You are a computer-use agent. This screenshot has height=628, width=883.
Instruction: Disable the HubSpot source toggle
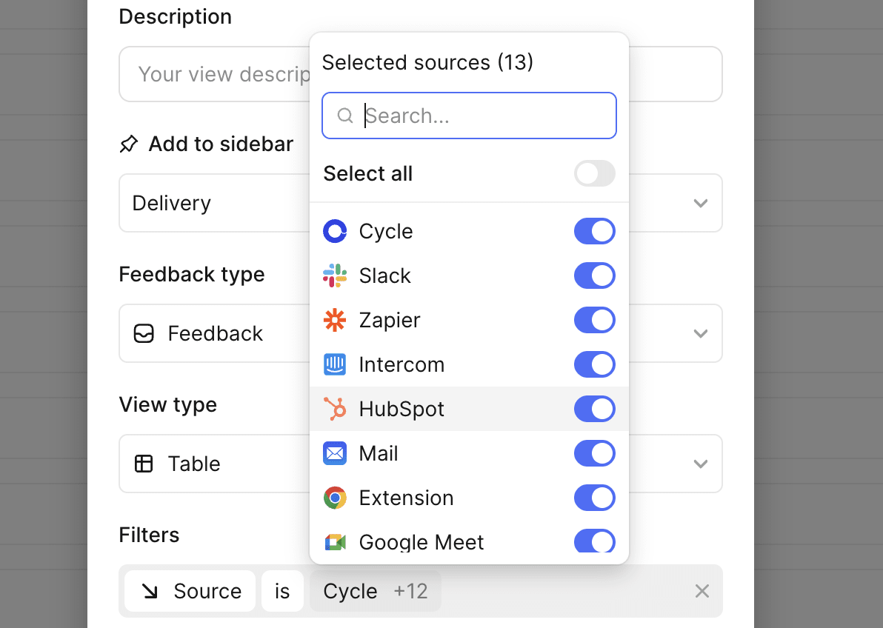pyautogui.click(x=595, y=409)
